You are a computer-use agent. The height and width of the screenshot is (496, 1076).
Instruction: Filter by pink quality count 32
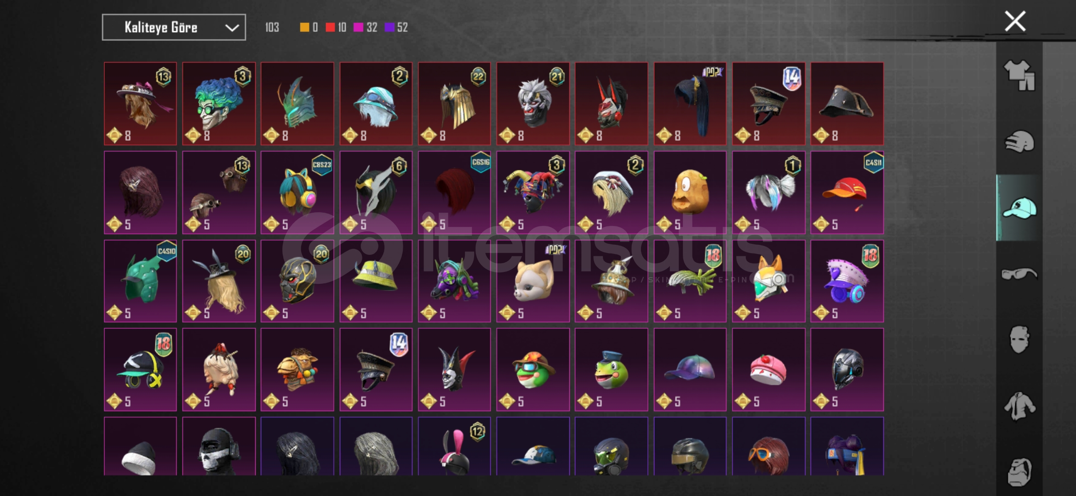click(x=366, y=28)
